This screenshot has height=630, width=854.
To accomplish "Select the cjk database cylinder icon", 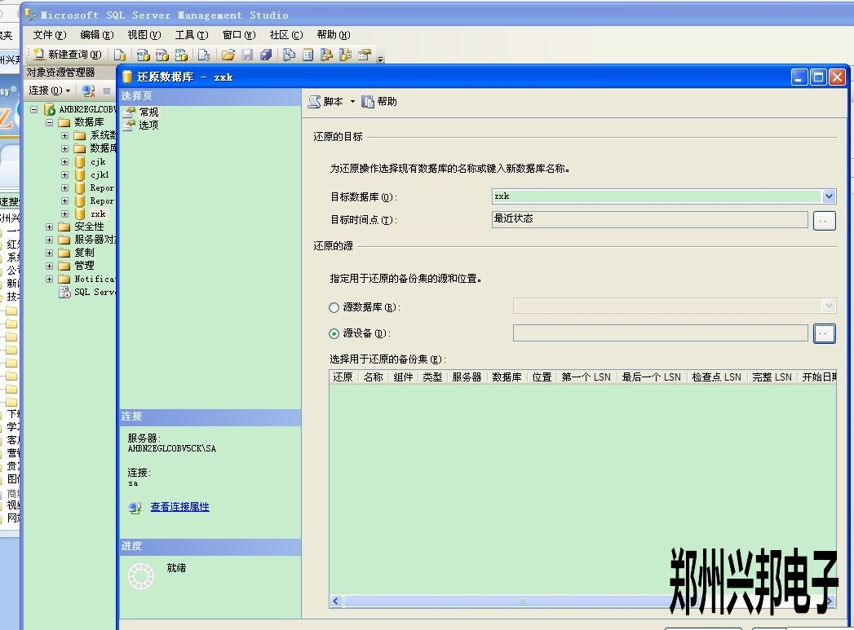I will click(x=80, y=161).
